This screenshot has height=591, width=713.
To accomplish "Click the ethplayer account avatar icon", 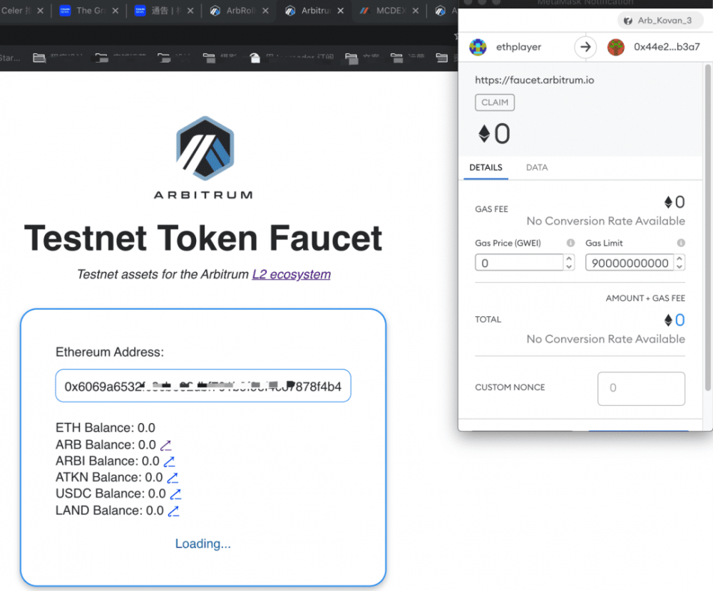I will click(x=478, y=47).
